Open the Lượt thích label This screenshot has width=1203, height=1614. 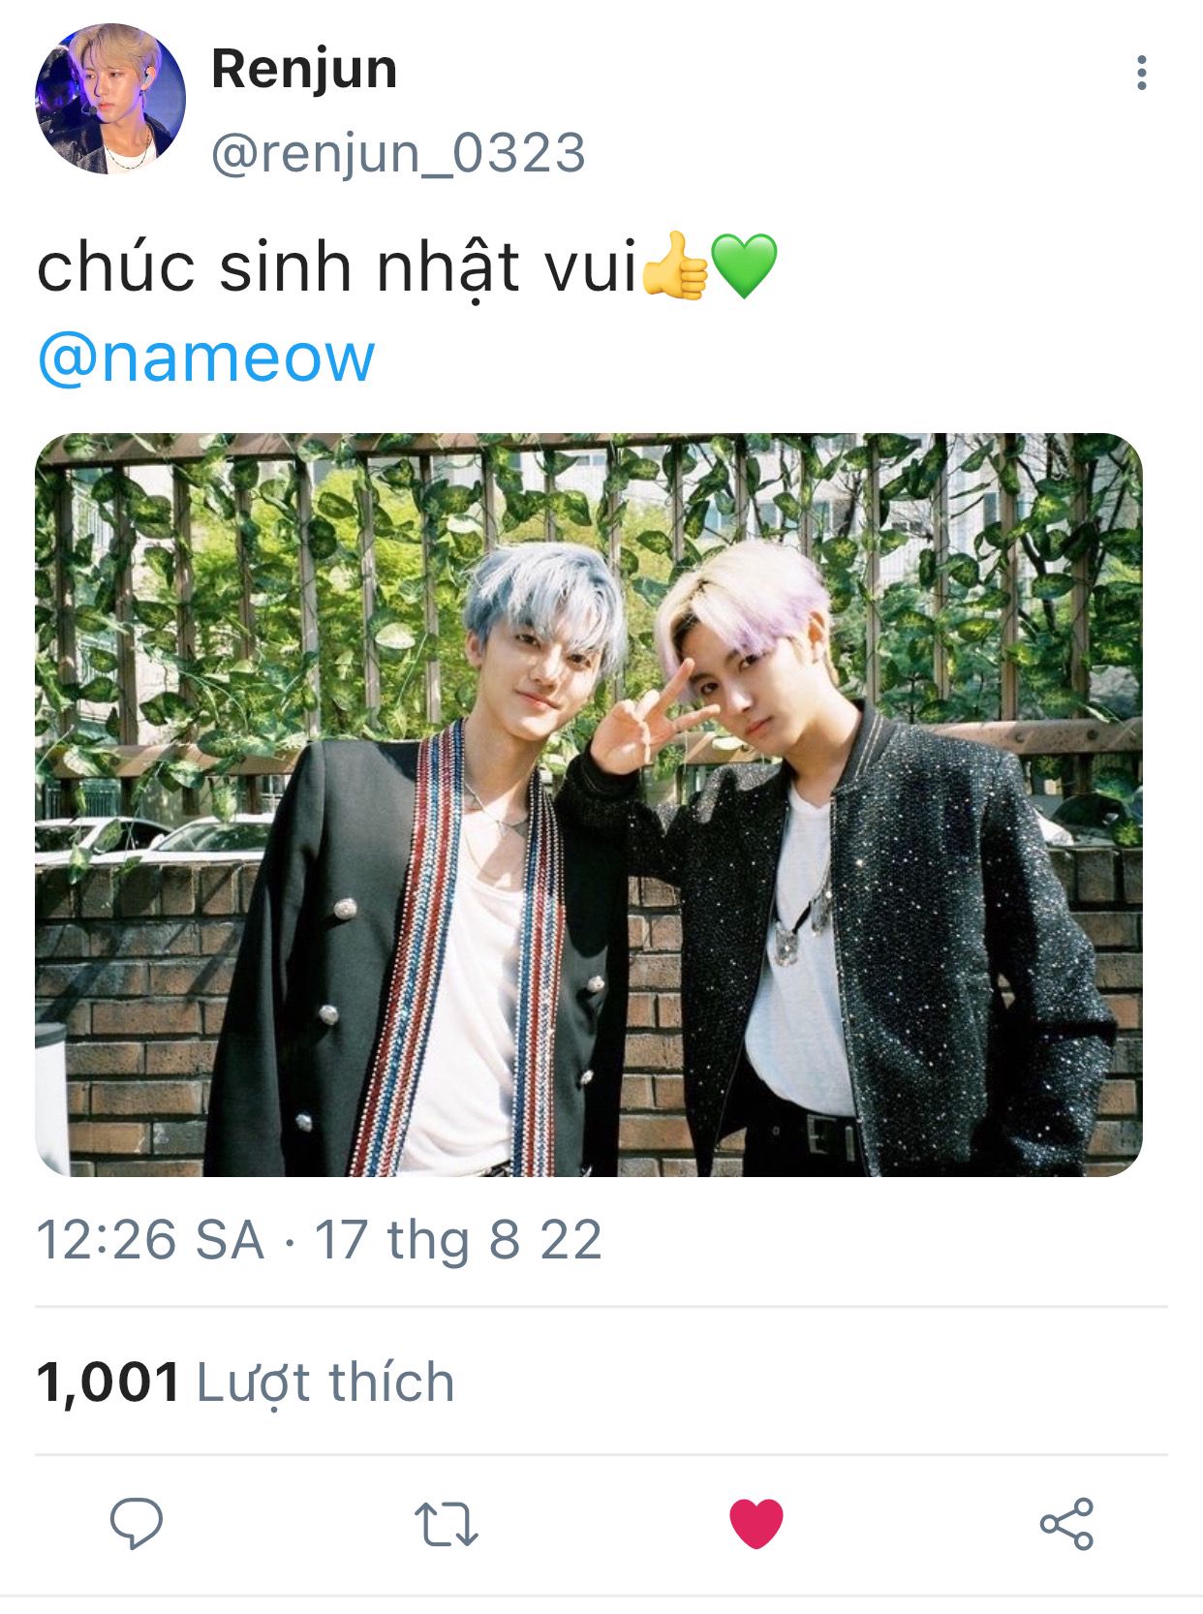(x=325, y=1382)
